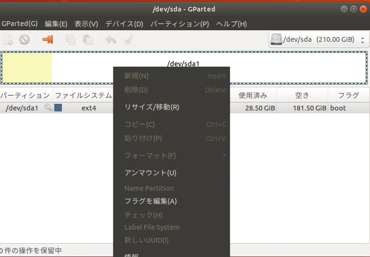This screenshot has height=257, width=370.
Task: Click the new partition toolbar icon
Action: coord(8,39)
